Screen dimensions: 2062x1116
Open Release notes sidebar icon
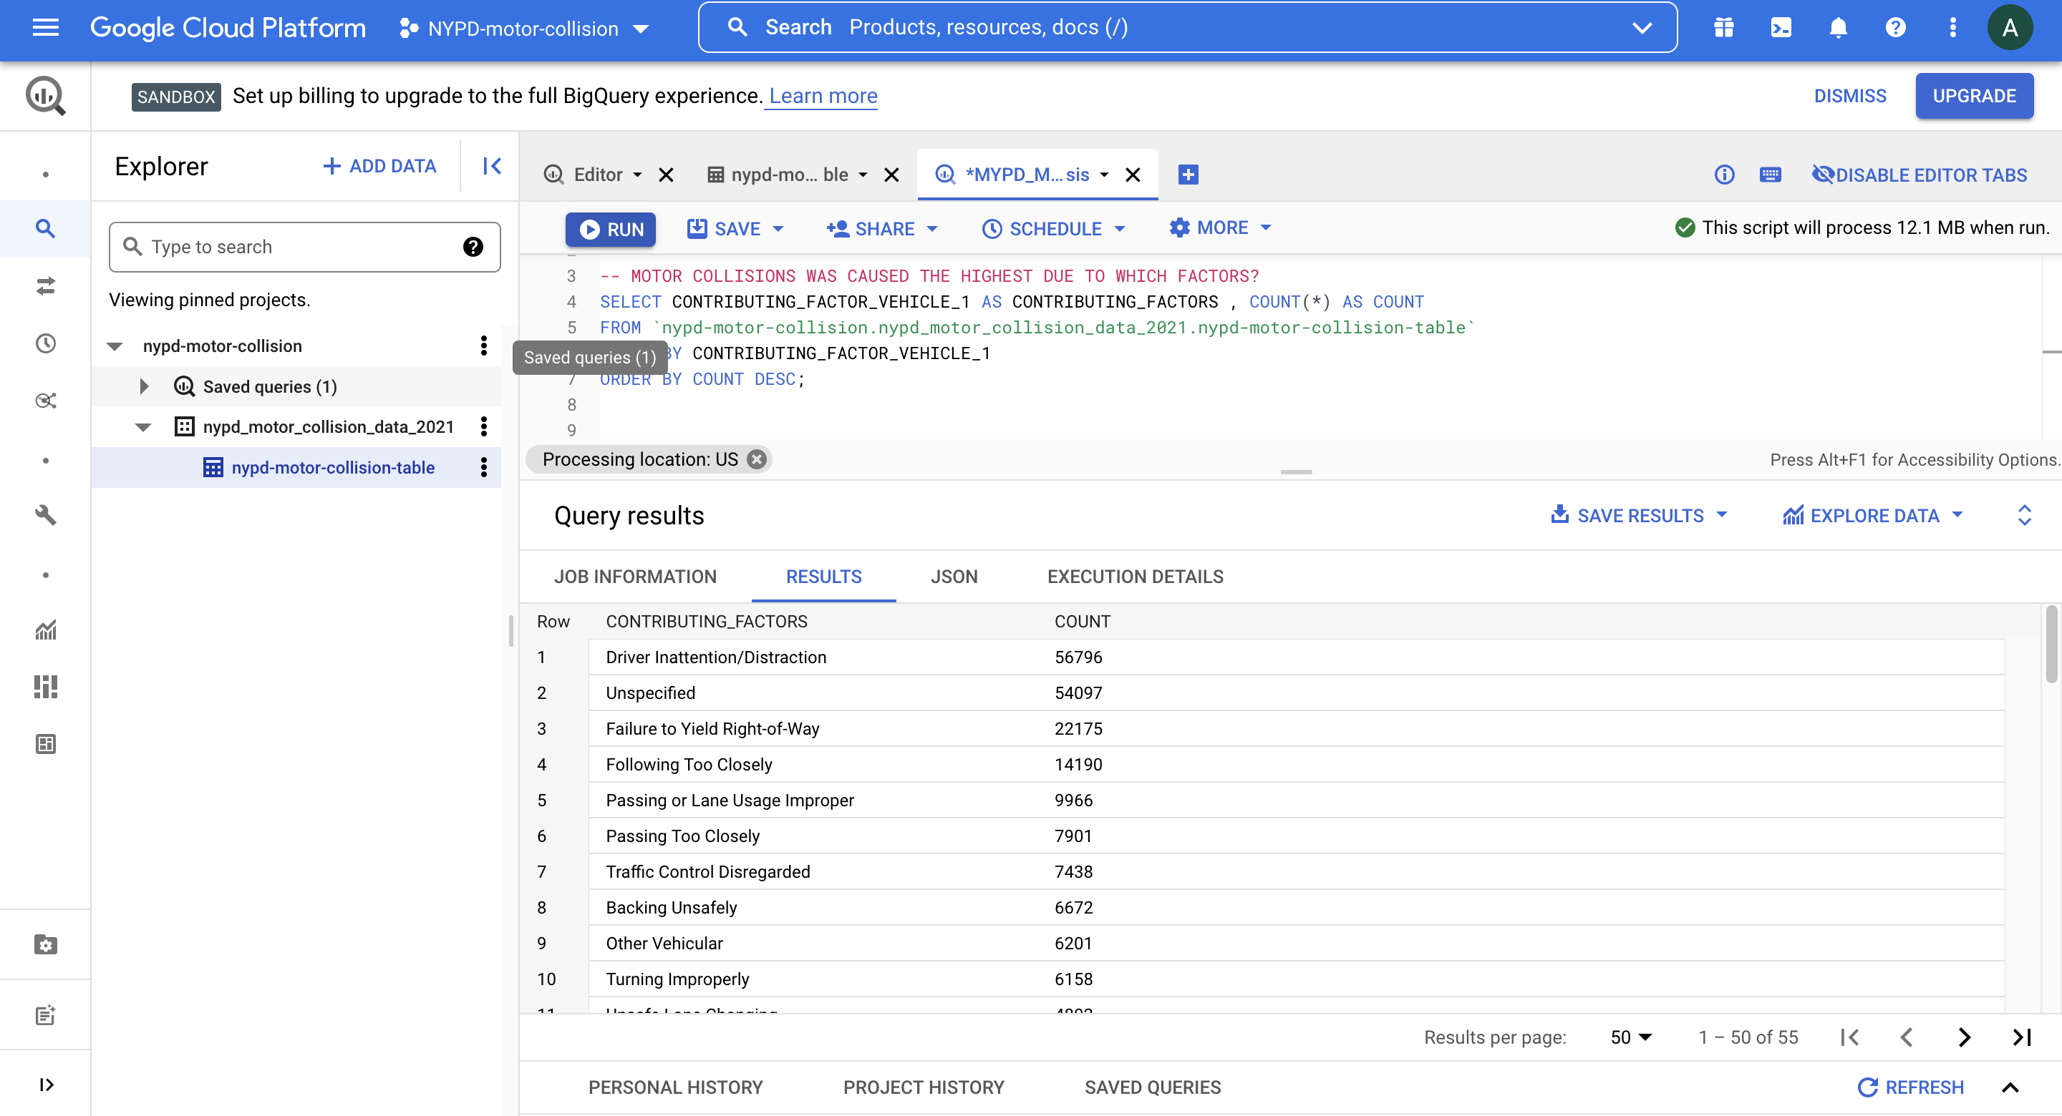click(x=46, y=1015)
